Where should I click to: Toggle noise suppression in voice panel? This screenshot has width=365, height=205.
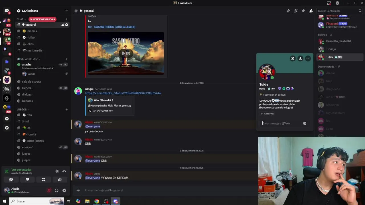[57, 171]
